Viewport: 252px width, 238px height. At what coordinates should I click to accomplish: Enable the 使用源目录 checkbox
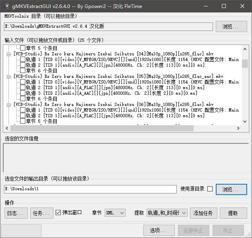[x=210, y=189]
